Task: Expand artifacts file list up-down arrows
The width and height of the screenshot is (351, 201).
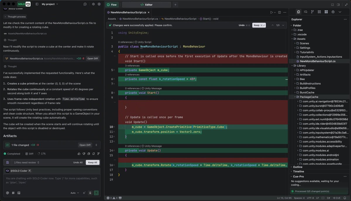Action: pyautogui.click(x=96, y=145)
